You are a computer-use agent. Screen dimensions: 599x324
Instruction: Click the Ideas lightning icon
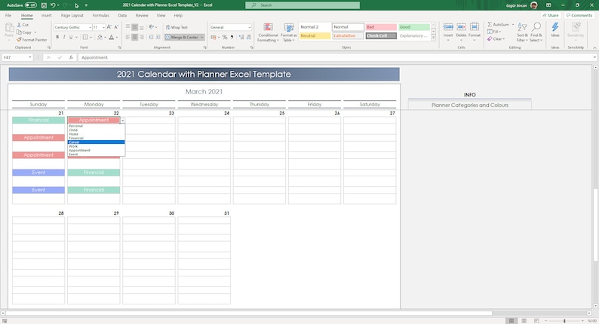coord(555,27)
